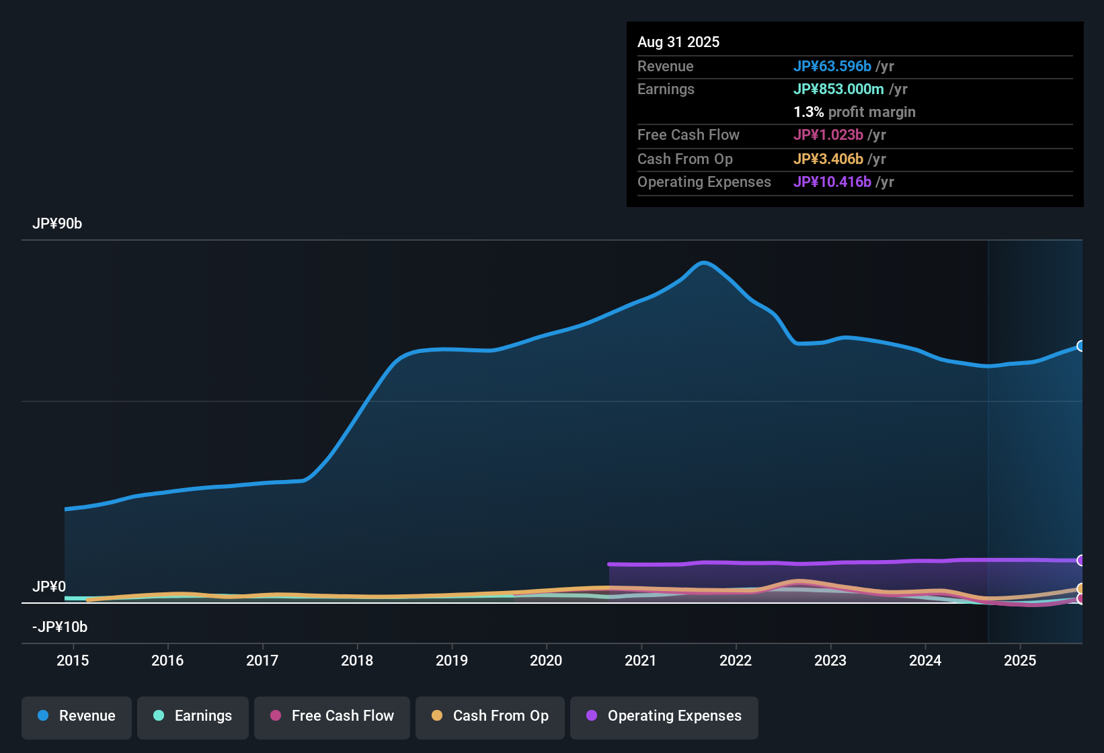Click the blue Revenue legend dot

click(x=43, y=716)
